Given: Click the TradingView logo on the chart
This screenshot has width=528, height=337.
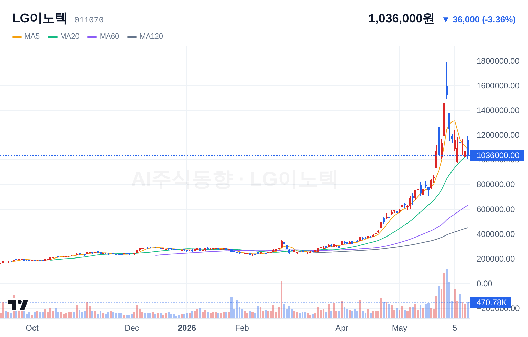Looking at the screenshot, I should pos(18,305).
